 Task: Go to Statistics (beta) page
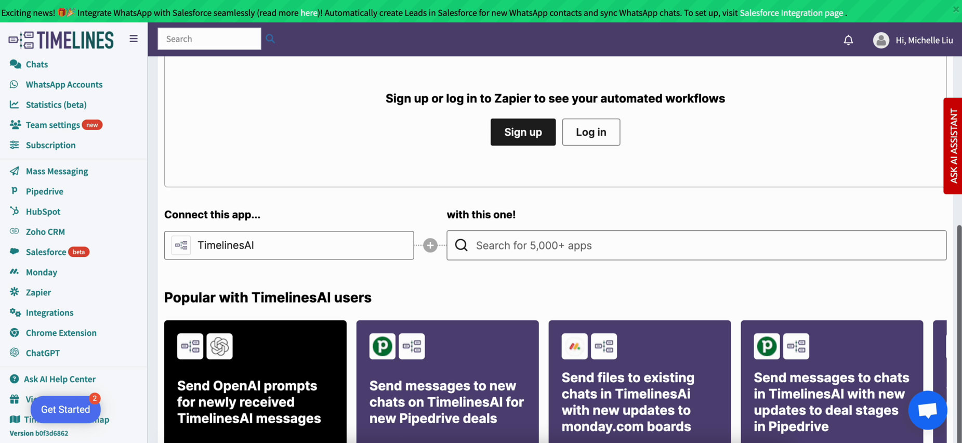coord(56,105)
